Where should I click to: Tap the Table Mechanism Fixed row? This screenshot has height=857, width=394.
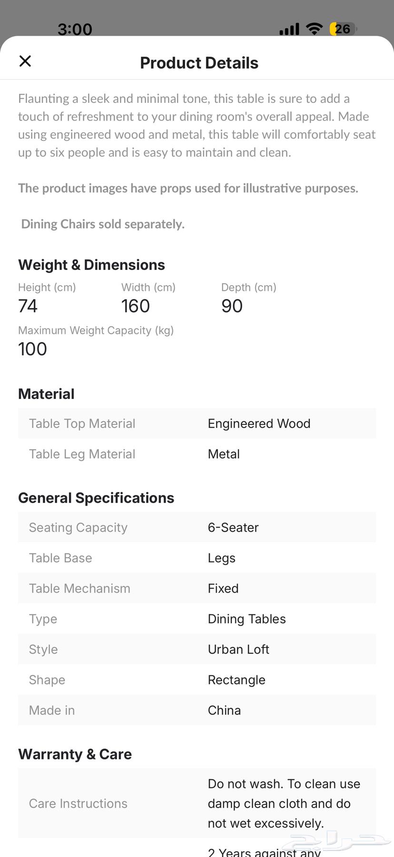[197, 588]
